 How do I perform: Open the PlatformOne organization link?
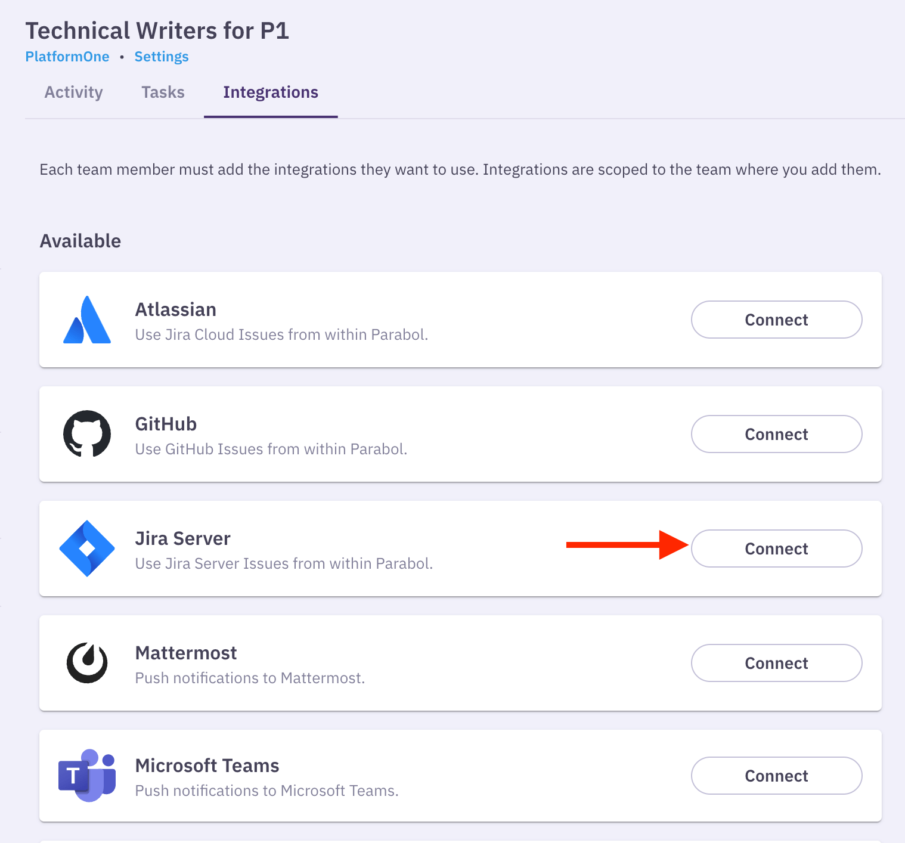tap(67, 57)
